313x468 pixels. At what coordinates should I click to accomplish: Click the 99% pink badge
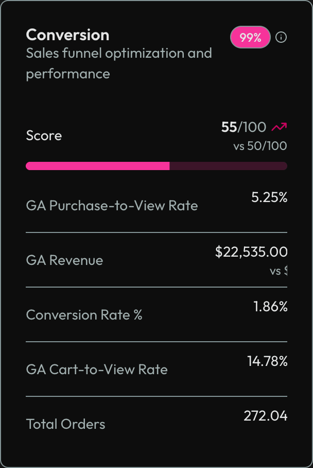tap(250, 37)
